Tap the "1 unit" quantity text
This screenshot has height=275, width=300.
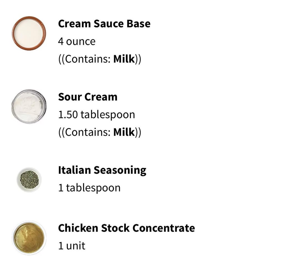tap(72, 246)
